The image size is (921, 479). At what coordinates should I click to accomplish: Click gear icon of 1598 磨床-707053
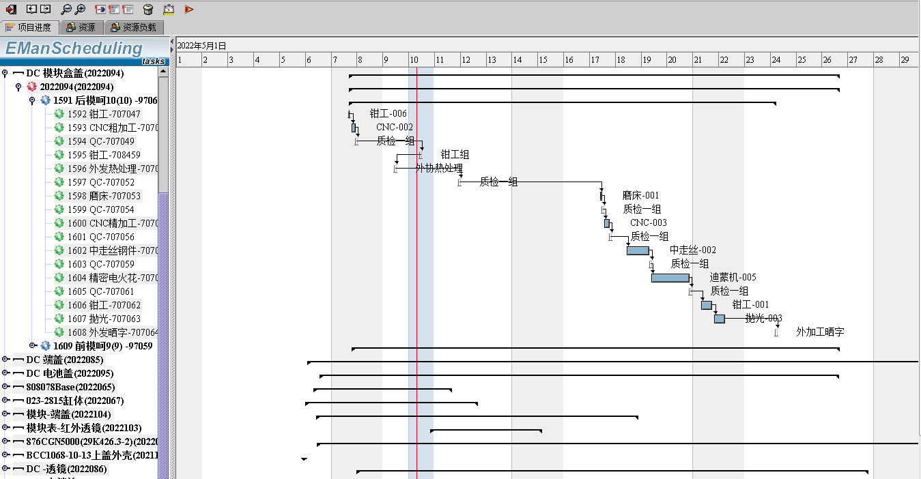59,196
